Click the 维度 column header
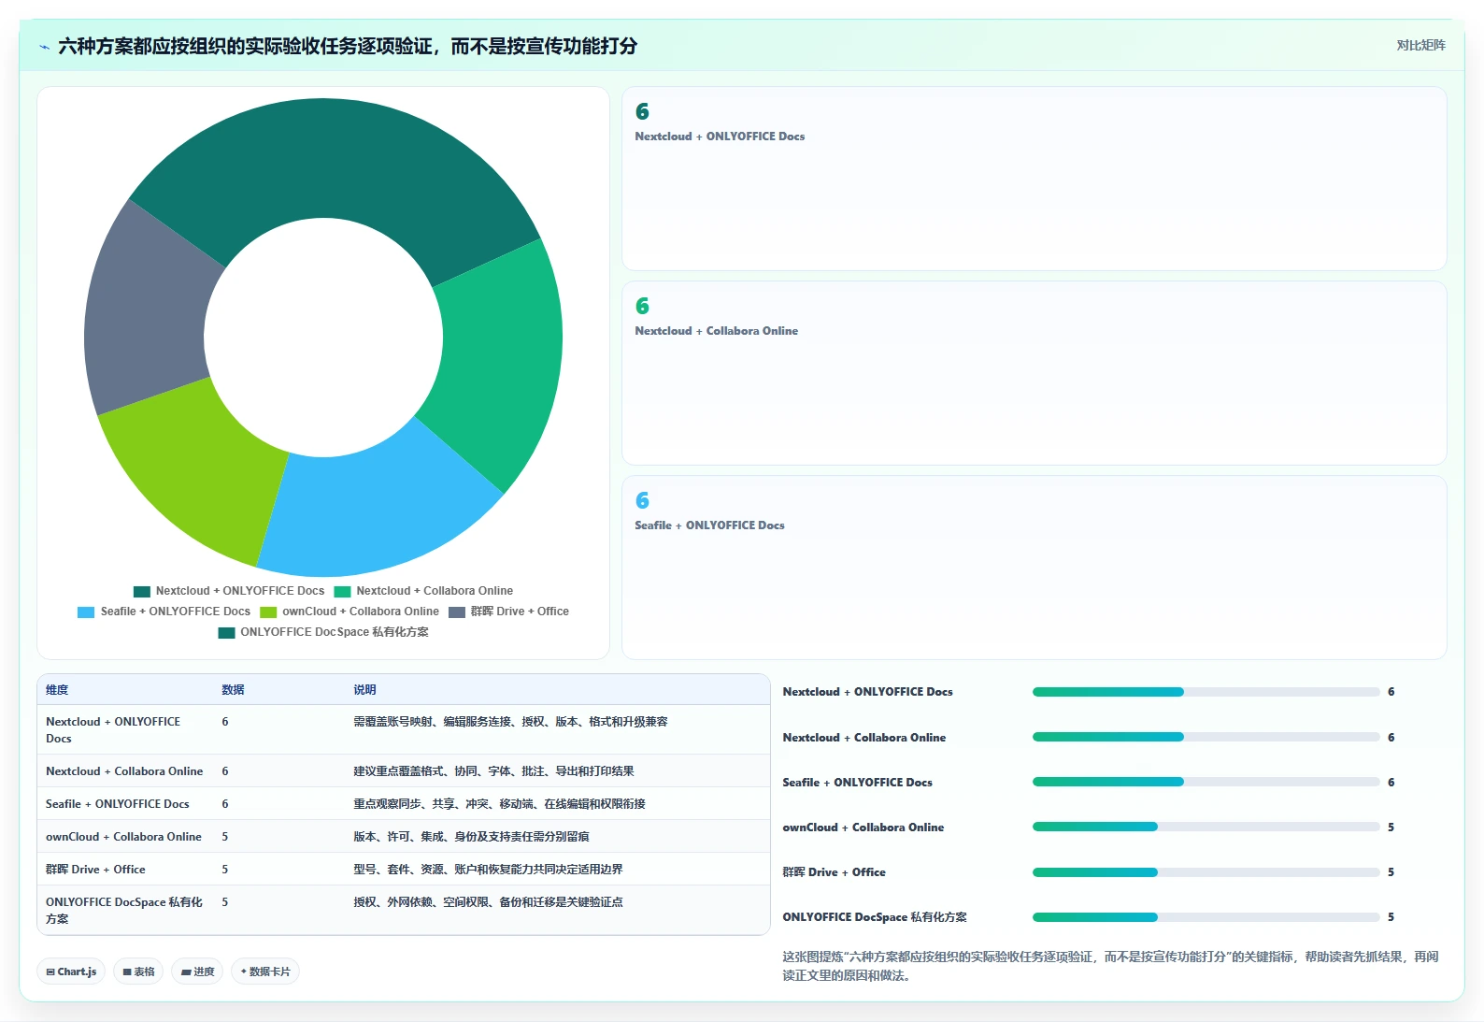The image size is (1484, 1022). point(57,690)
